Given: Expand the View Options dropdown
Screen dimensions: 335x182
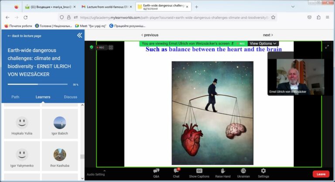Looking at the screenshot, I should pos(263,44).
